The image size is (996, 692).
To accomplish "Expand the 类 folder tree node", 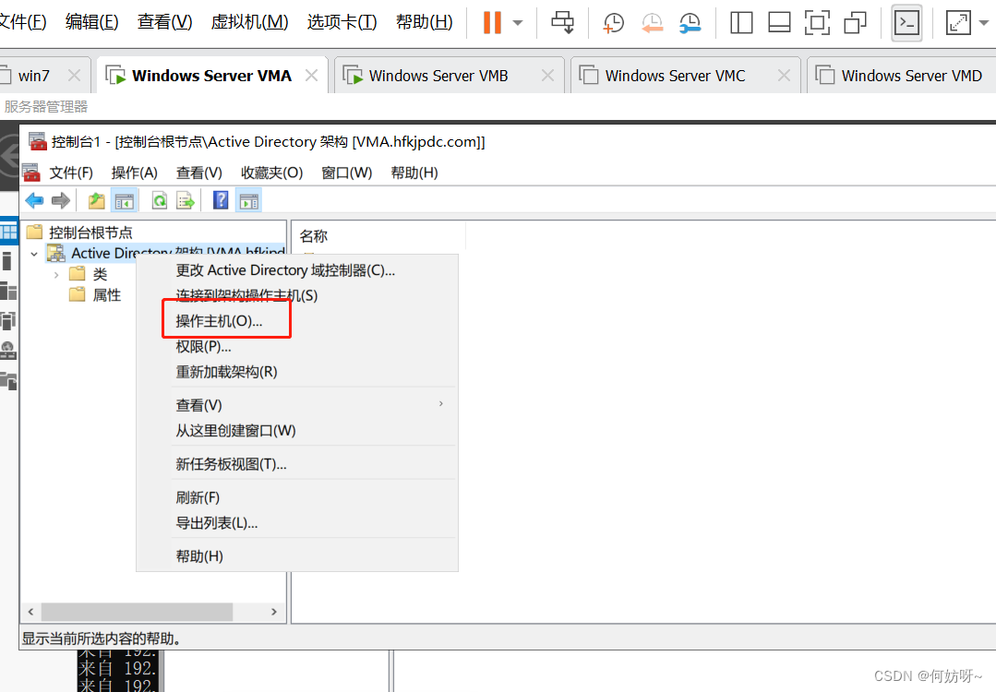I will [x=56, y=274].
